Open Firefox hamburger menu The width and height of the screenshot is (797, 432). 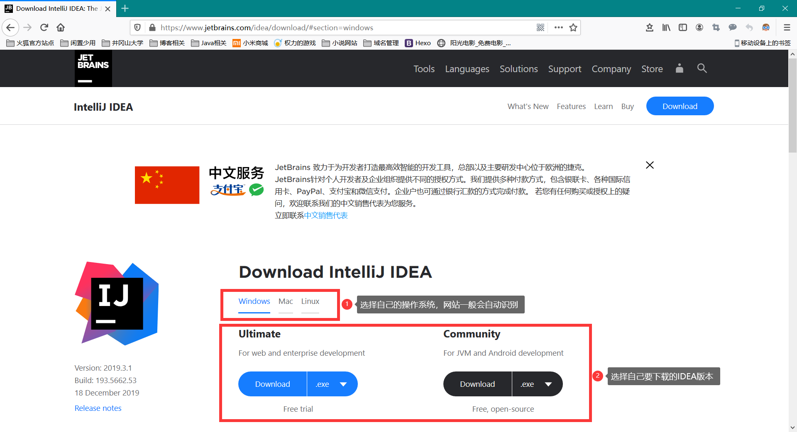click(x=787, y=28)
